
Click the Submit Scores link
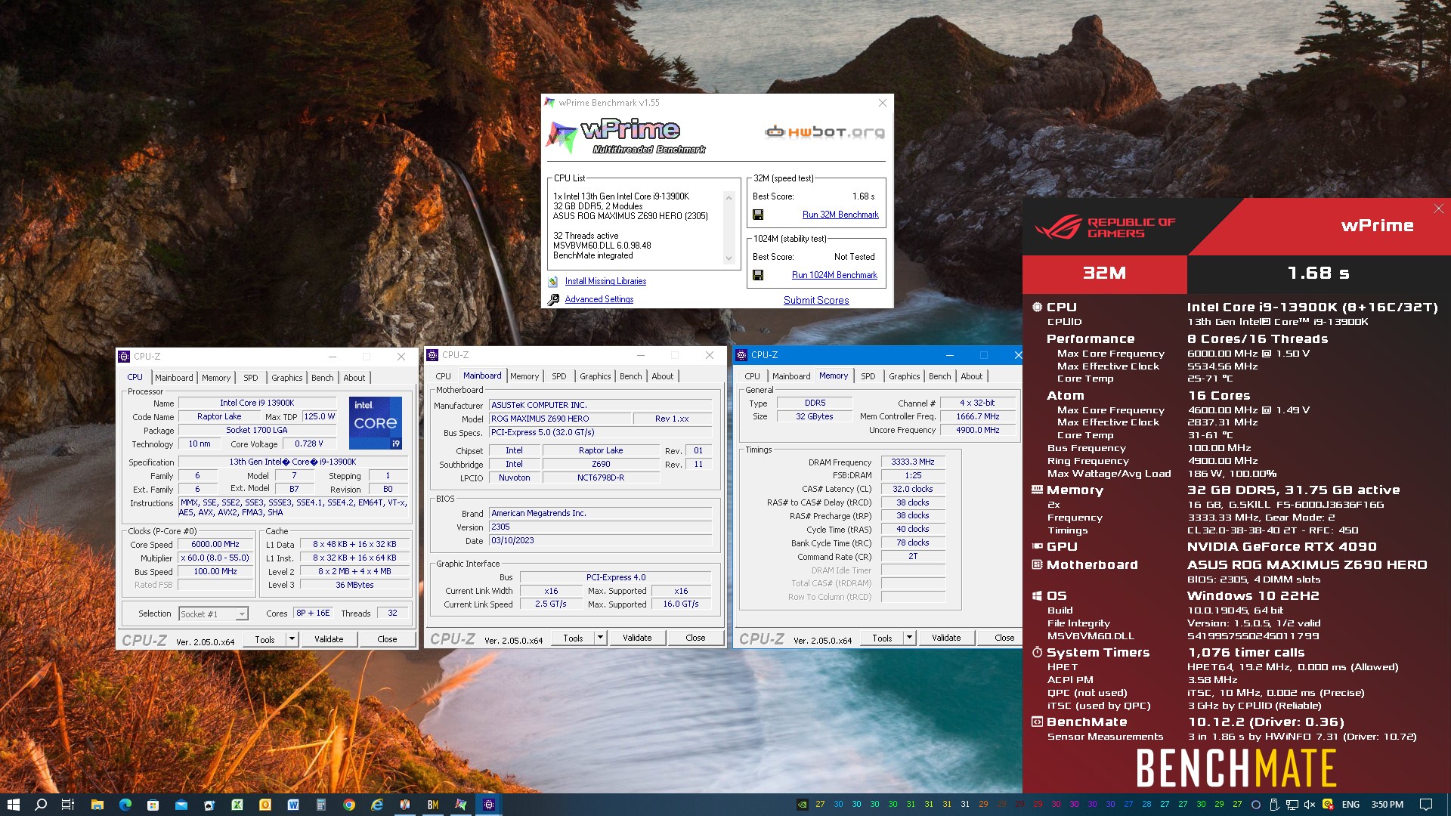click(x=816, y=300)
